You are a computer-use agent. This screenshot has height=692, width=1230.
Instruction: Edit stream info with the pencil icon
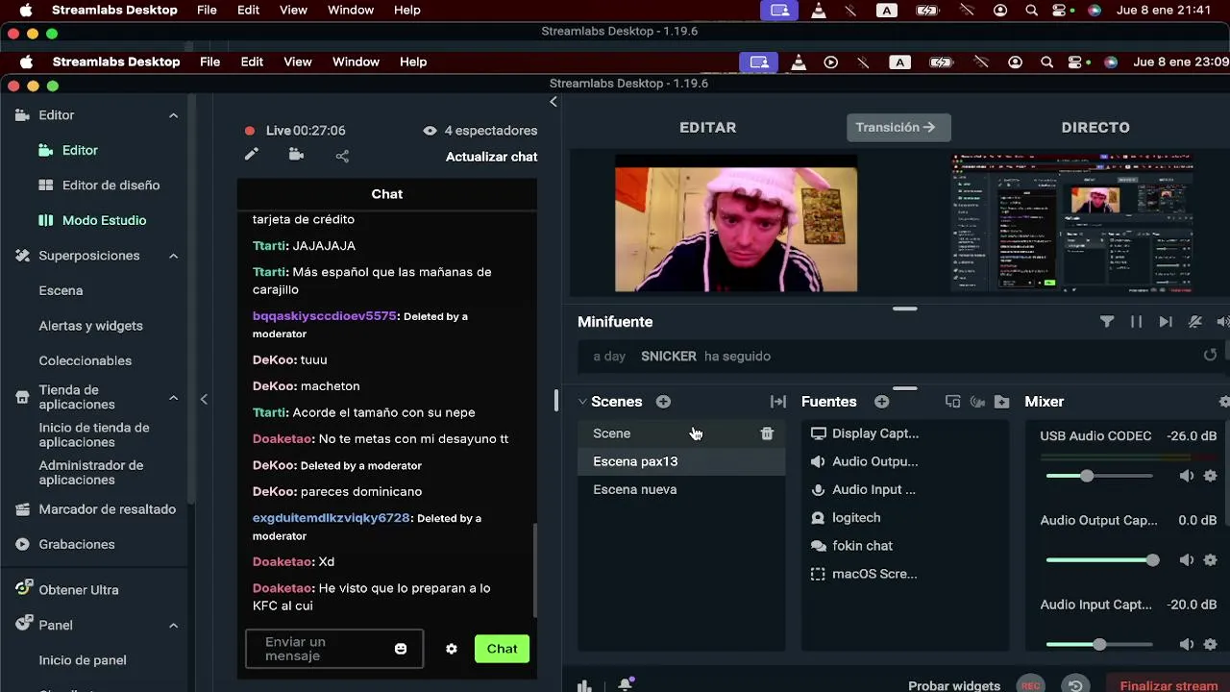[252, 155]
